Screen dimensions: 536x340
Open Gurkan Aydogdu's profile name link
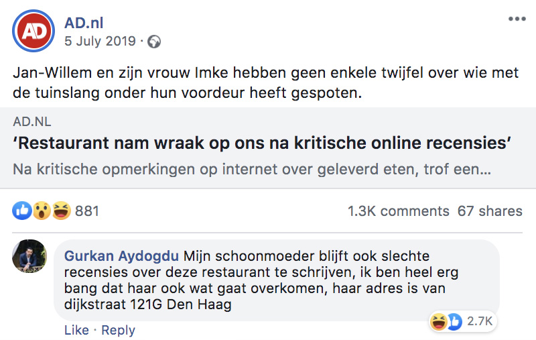[x=121, y=256]
